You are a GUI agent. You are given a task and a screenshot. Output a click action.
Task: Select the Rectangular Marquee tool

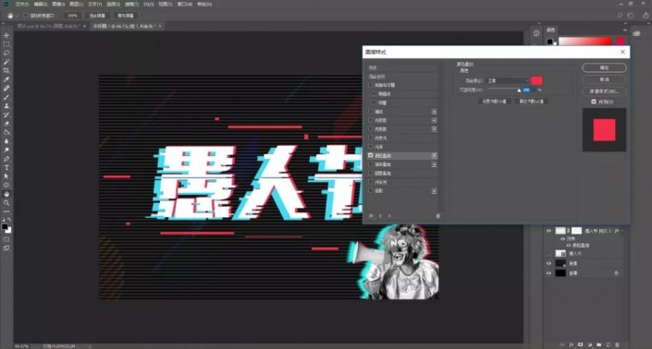6,44
